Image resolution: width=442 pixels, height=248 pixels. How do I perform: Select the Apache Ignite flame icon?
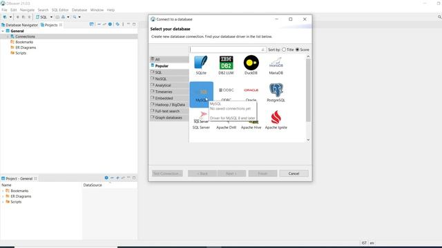(x=276, y=118)
